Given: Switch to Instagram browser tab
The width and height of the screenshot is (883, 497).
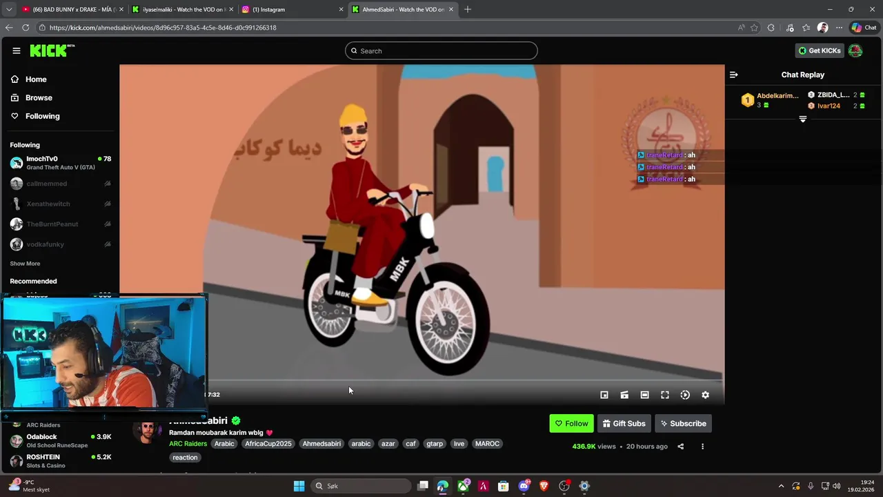Looking at the screenshot, I should click(292, 10).
